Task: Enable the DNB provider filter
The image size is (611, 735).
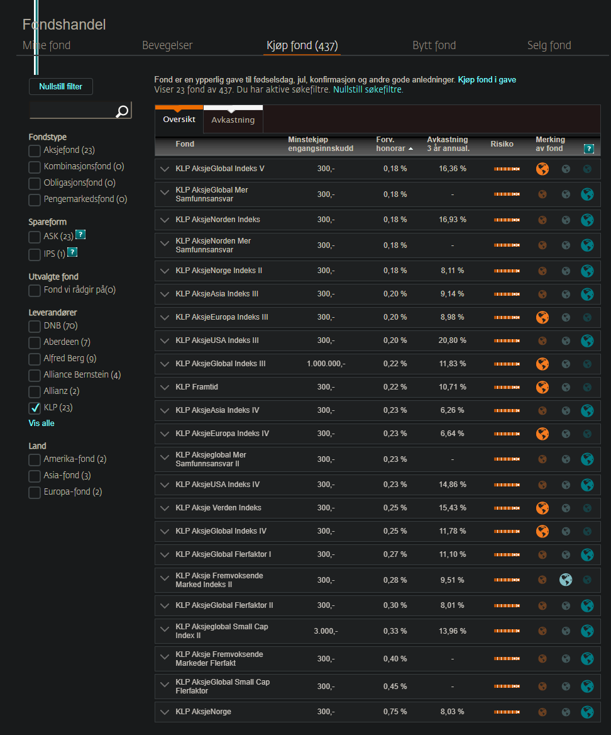Action: 35,326
